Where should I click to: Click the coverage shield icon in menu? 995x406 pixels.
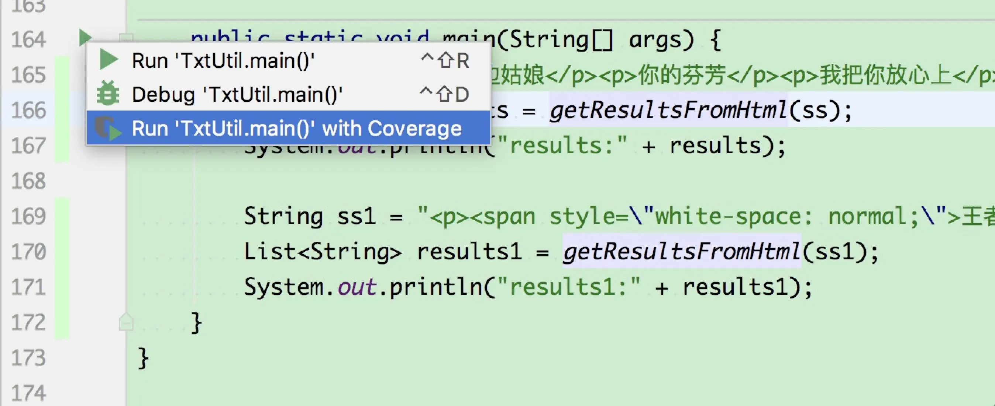click(x=108, y=128)
